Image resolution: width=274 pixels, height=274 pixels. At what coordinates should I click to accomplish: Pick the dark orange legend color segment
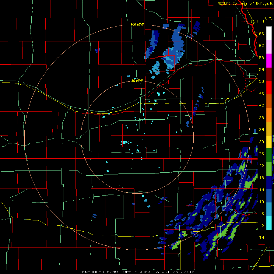click(269, 101)
